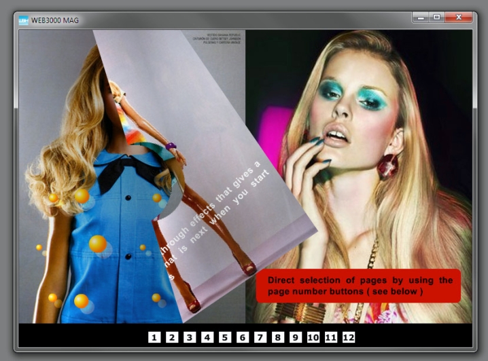Click the WEB3000 MAG app icon
Image resolution: width=488 pixels, height=361 pixels.
(23, 20)
